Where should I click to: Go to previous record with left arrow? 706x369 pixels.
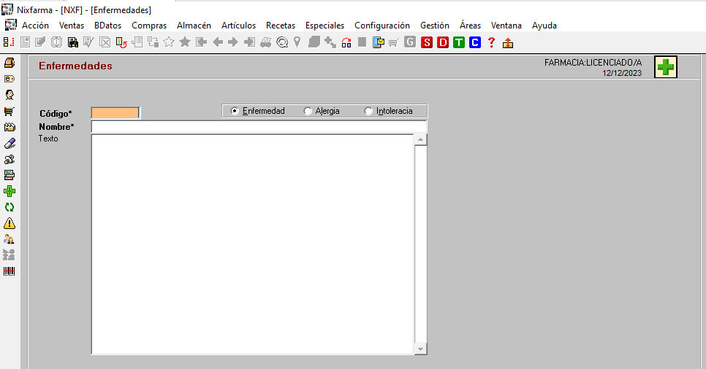(218, 42)
